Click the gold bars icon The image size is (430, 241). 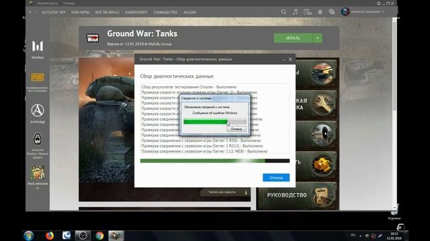click(x=322, y=165)
